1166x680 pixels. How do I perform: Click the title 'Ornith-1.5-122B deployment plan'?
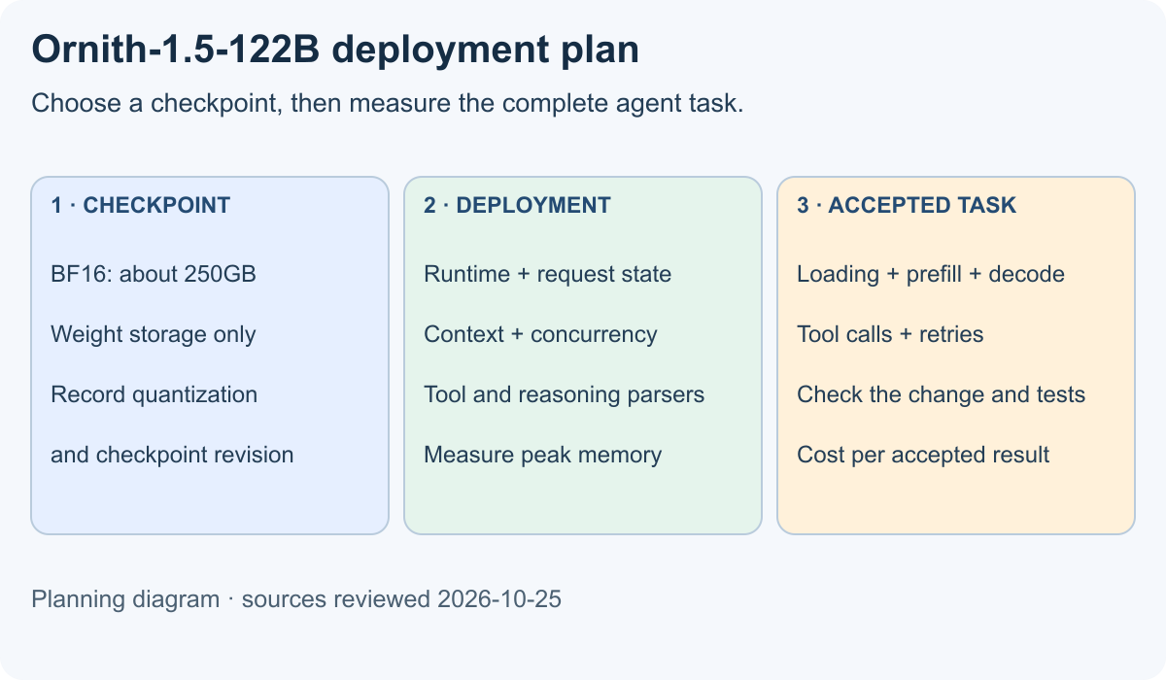pyautogui.click(x=335, y=51)
